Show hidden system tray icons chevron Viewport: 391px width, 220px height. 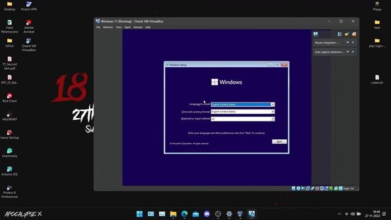[x=339, y=214]
